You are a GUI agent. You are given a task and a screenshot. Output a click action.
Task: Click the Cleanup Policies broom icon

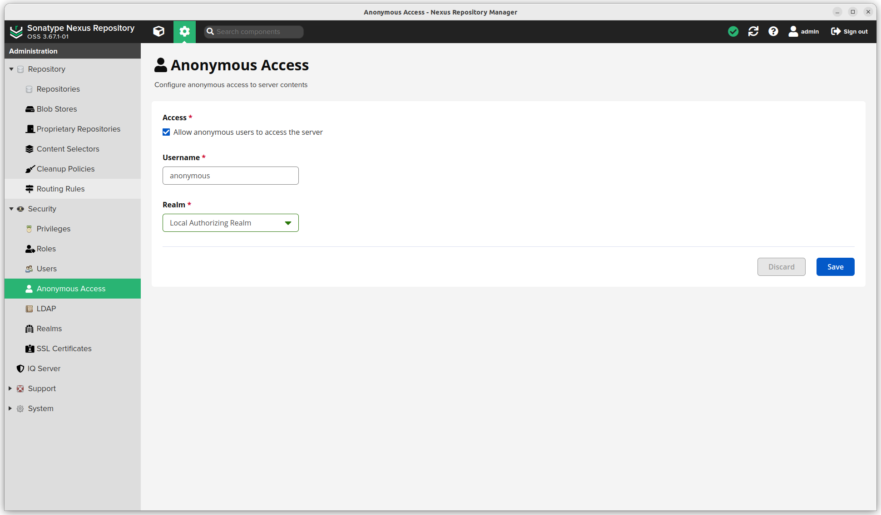(30, 169)
